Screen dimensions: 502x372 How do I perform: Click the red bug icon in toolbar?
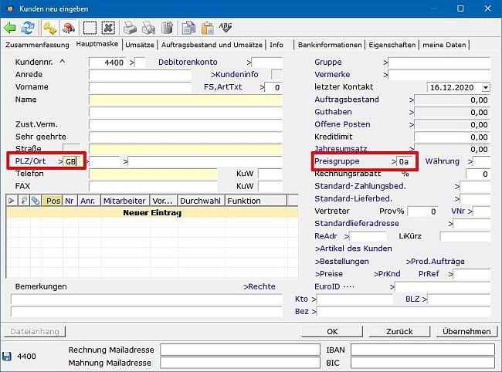[68, 28]
